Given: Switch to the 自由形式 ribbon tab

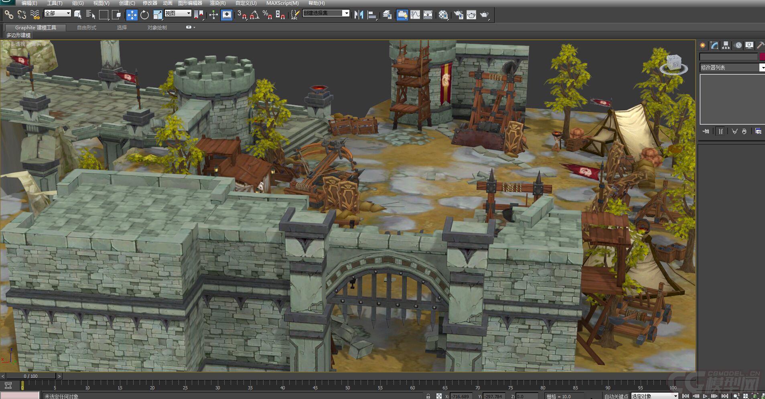Looking at the screenshot, I should click(x=87, y=27).
